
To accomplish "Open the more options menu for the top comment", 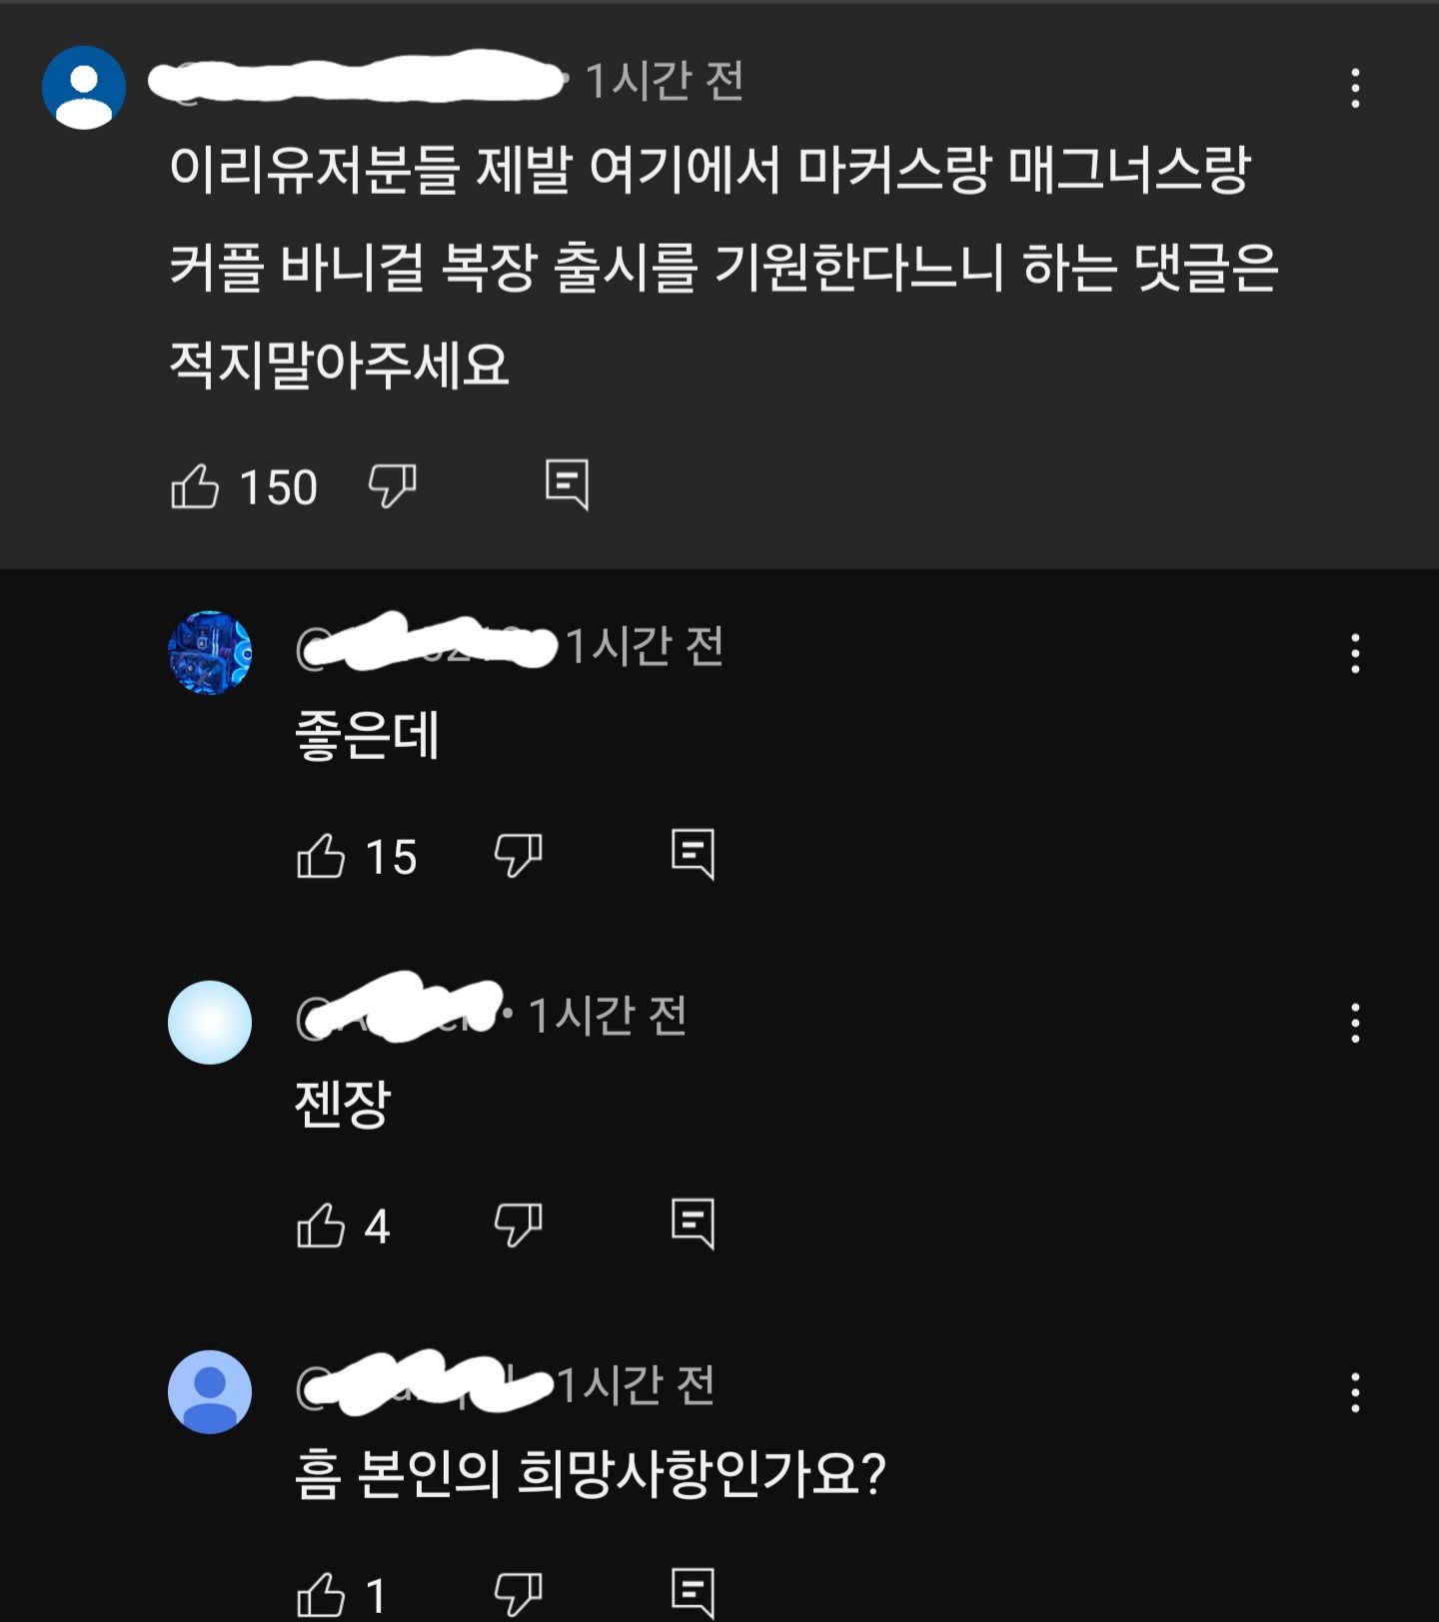I will pos(1355,88).
